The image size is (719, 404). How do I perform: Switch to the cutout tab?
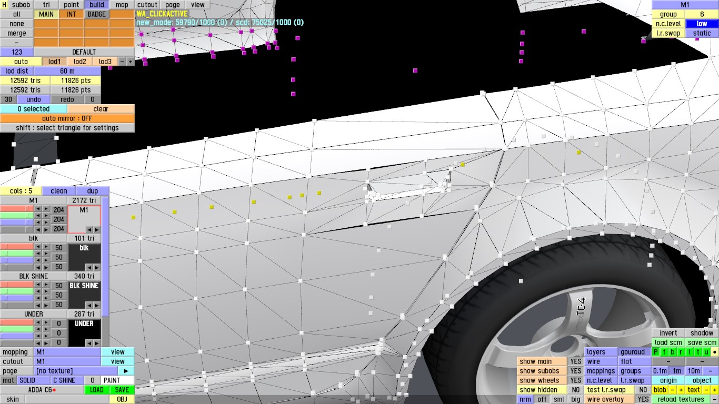coord(147,5)
